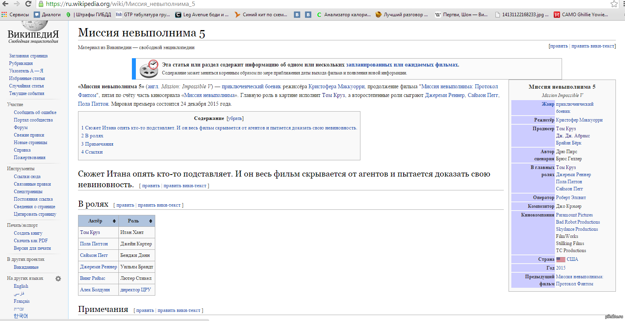This screenshot has height=321, width=625.
Task: Select Скачать как PDF
Action: [30, 241]
